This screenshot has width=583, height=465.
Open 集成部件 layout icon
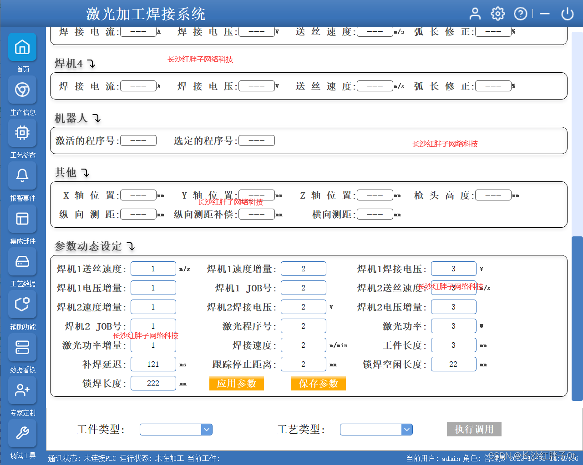point(22,219)
